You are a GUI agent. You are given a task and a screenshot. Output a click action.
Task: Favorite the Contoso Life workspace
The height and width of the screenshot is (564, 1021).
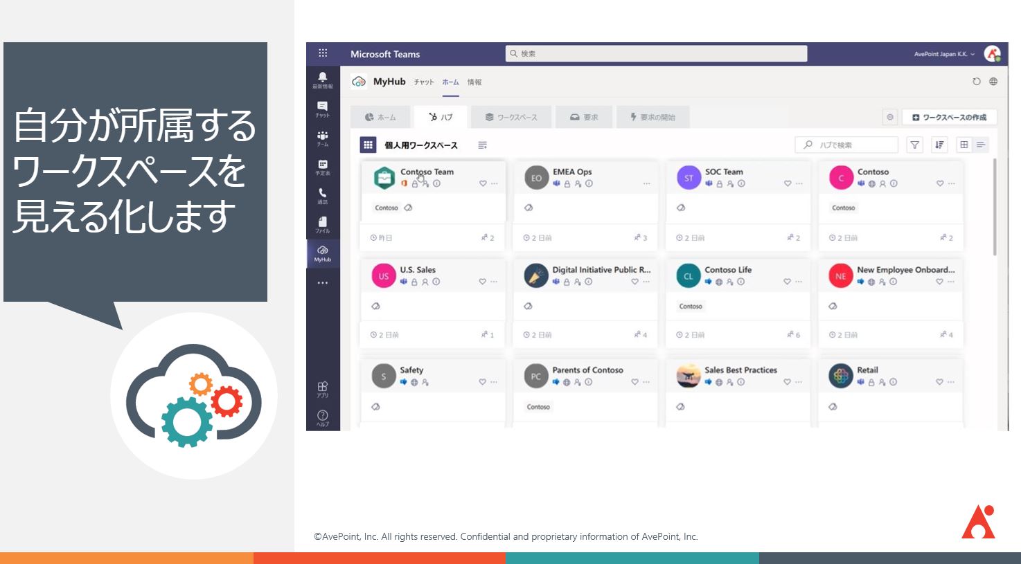[787, 282]
